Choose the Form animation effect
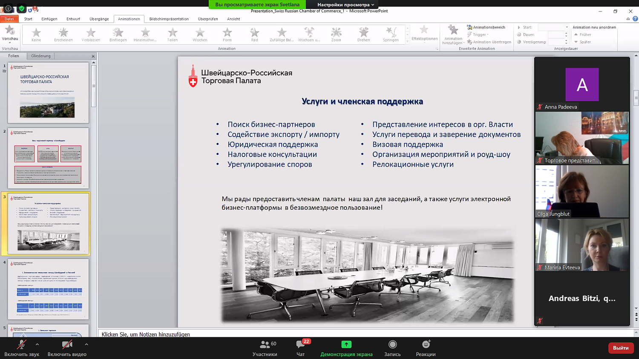Image resolution: width=639 pixels, height=359 pixels. coord(227,34)
